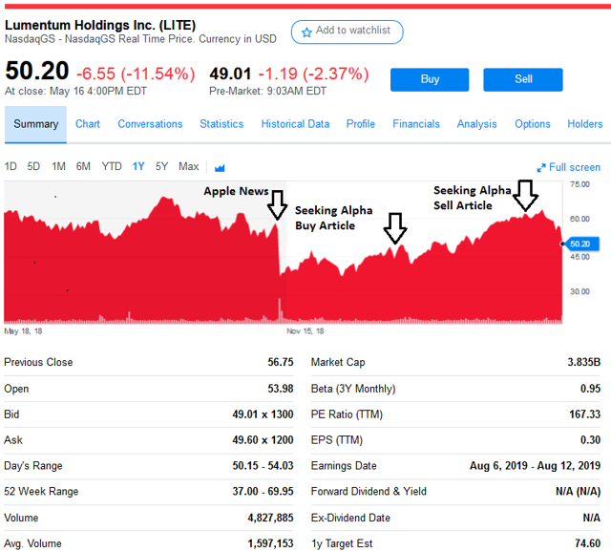Click the 52 Week Range value 37.00 - 69.95
Image resolution: width=611 pixels, height=552 pixels.
[x=263, y=492]
